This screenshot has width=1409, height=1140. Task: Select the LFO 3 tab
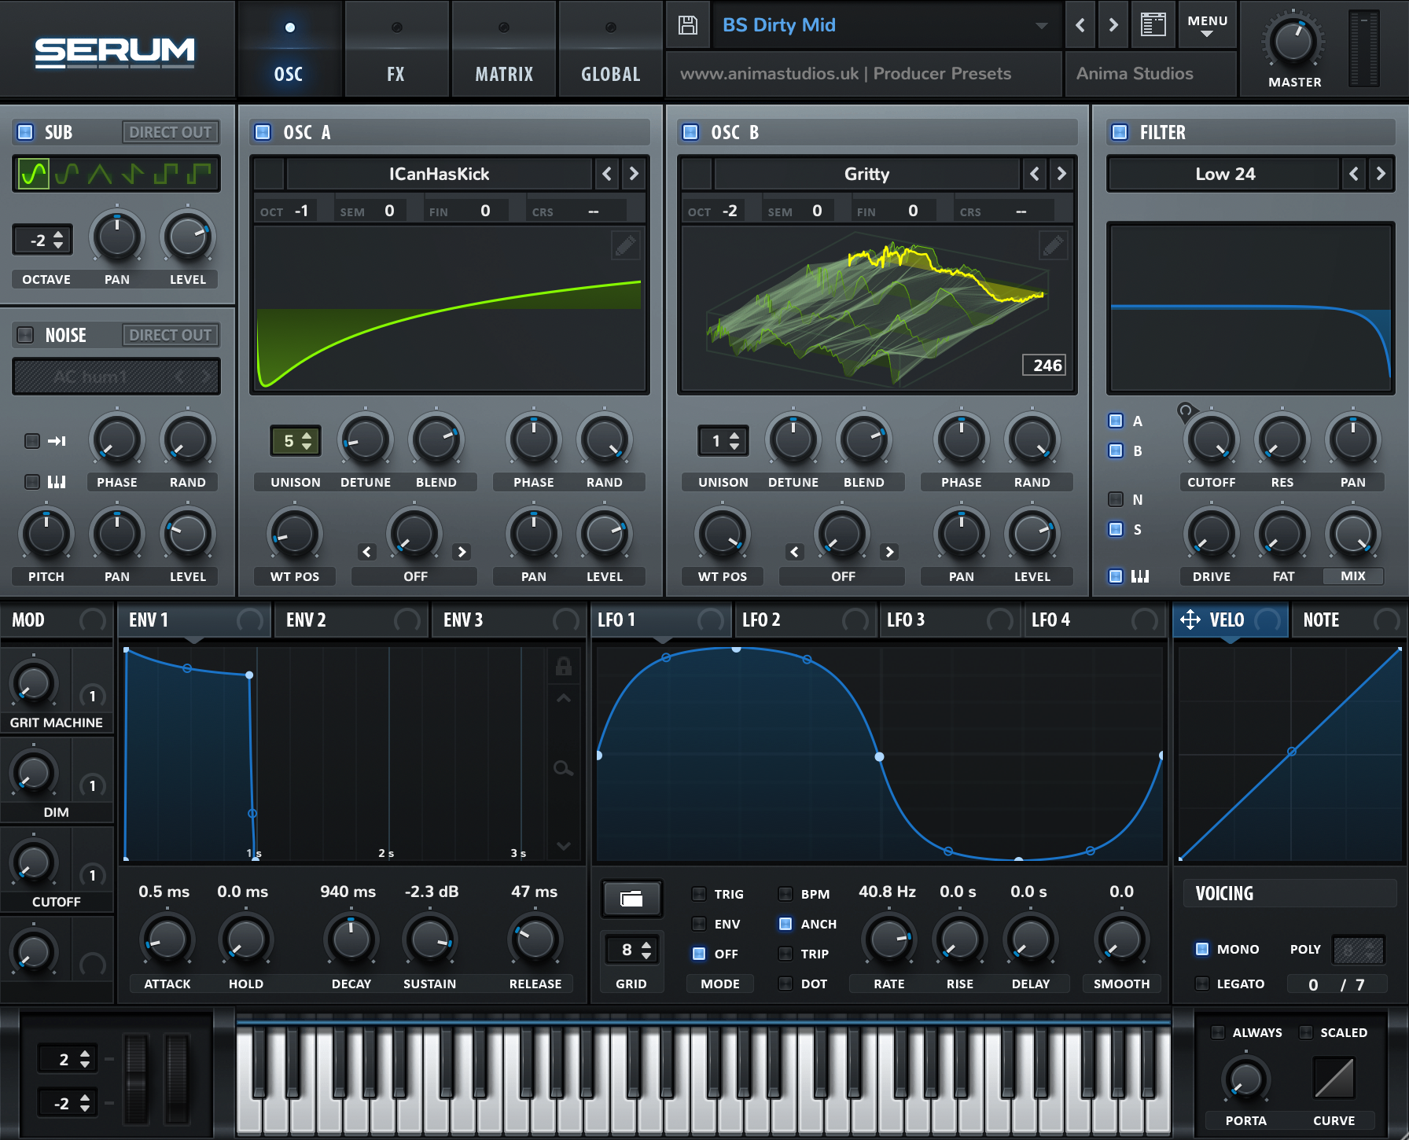tap(949, 620)
